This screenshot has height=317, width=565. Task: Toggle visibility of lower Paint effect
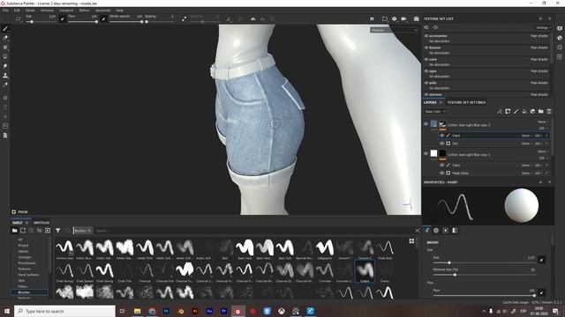pyautogui.click(x=441, y=165)
